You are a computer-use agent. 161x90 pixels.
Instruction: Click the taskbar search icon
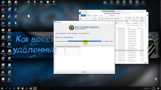6,88
